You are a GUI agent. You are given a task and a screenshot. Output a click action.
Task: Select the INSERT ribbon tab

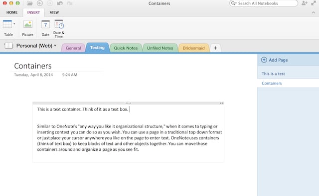point(33,12)
